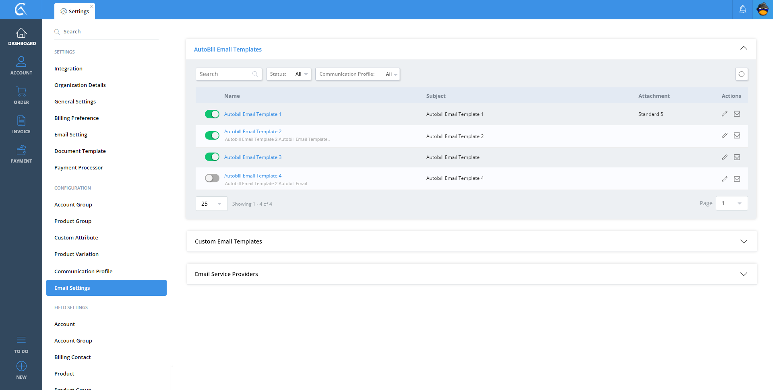Screen dimensions: 773x390
Task: Open Communication Profile settings item
Action: (83, 271)
